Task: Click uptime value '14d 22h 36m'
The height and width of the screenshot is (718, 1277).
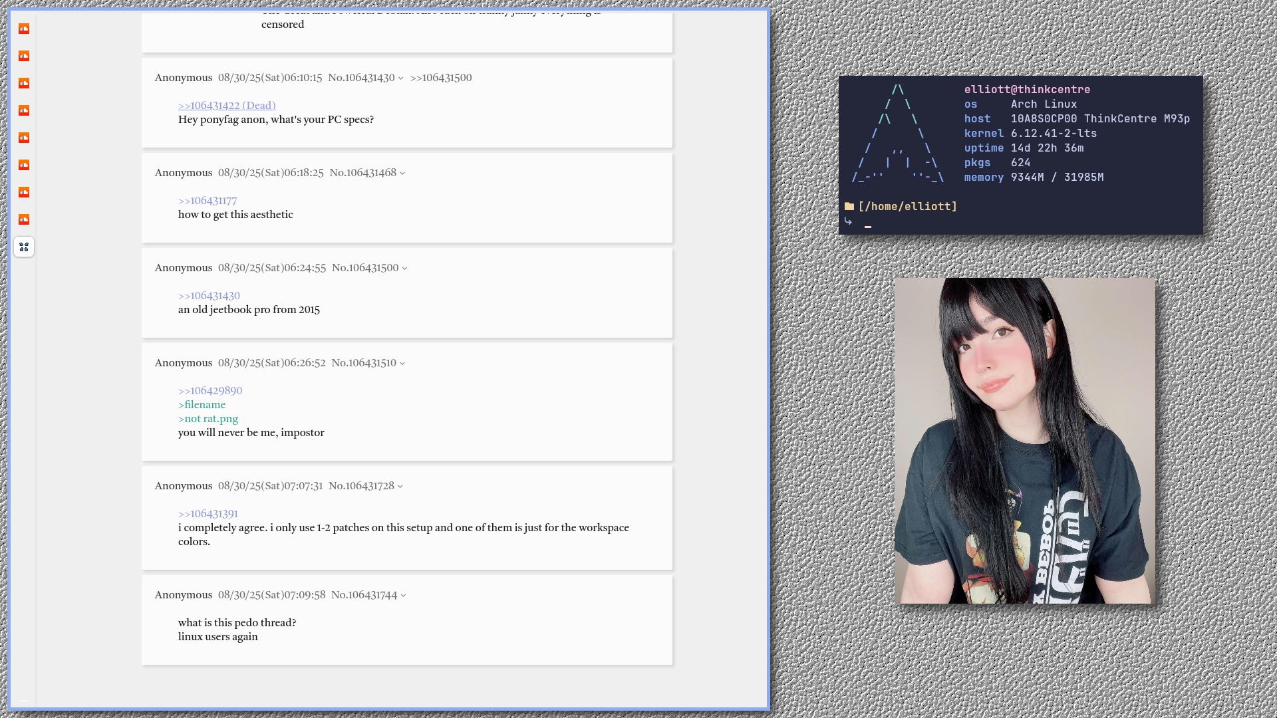Action: coord(1048,148)
